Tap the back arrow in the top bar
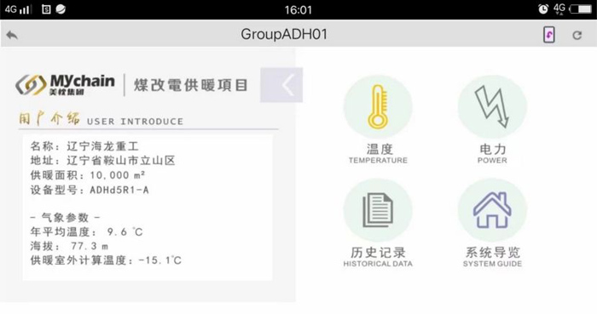This screenshot has width=597, height=314. pyautogui.click(x=12, y=35)
